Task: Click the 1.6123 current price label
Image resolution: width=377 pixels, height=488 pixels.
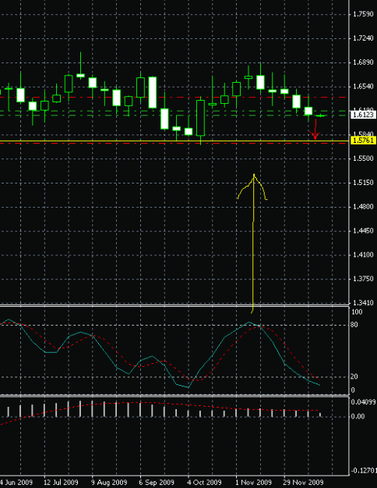Action: pyautogui.click(x=363, y=115)
